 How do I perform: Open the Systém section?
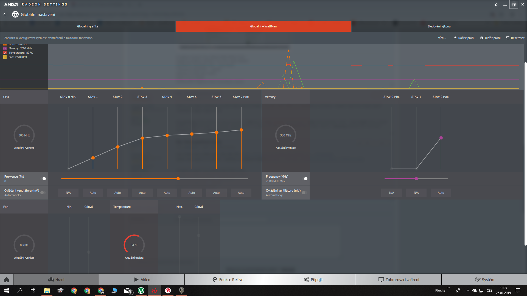click(484, 280)
